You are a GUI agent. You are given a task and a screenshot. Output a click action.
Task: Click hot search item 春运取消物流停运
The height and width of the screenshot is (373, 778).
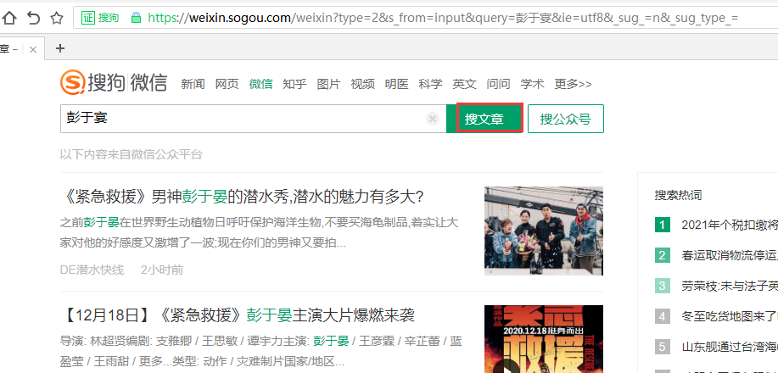tap(730, 255)
